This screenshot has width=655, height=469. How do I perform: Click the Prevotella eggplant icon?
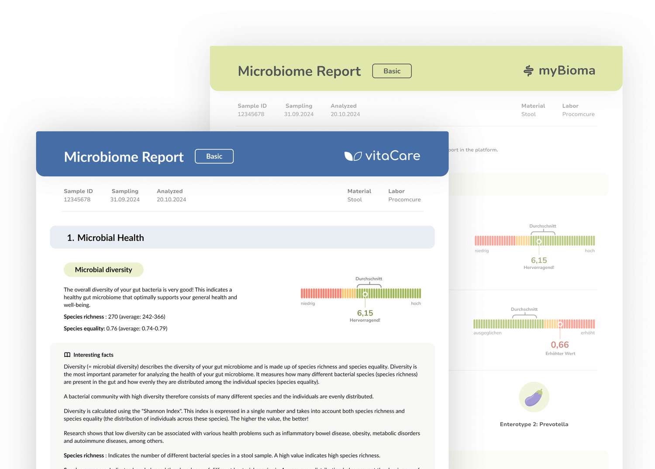point(534,397)
